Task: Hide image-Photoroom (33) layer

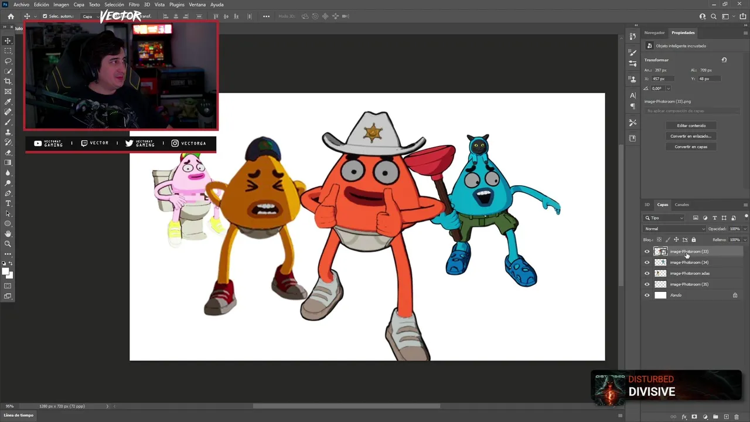Action: 647,251
